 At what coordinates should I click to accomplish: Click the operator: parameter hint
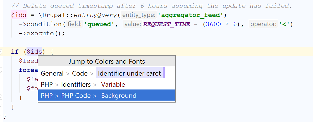[264, 24]
